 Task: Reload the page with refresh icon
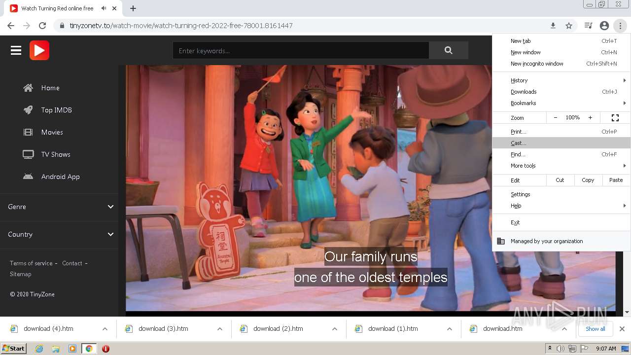pos(42,26)
